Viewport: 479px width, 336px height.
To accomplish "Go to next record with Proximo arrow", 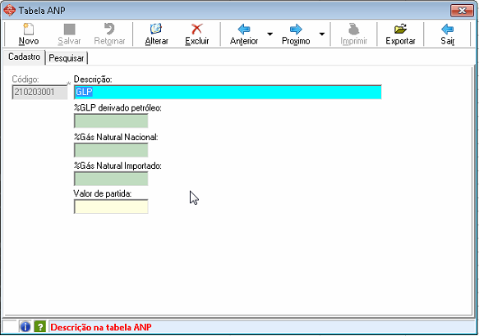I will pyautogui.click(x=296, y=30).
